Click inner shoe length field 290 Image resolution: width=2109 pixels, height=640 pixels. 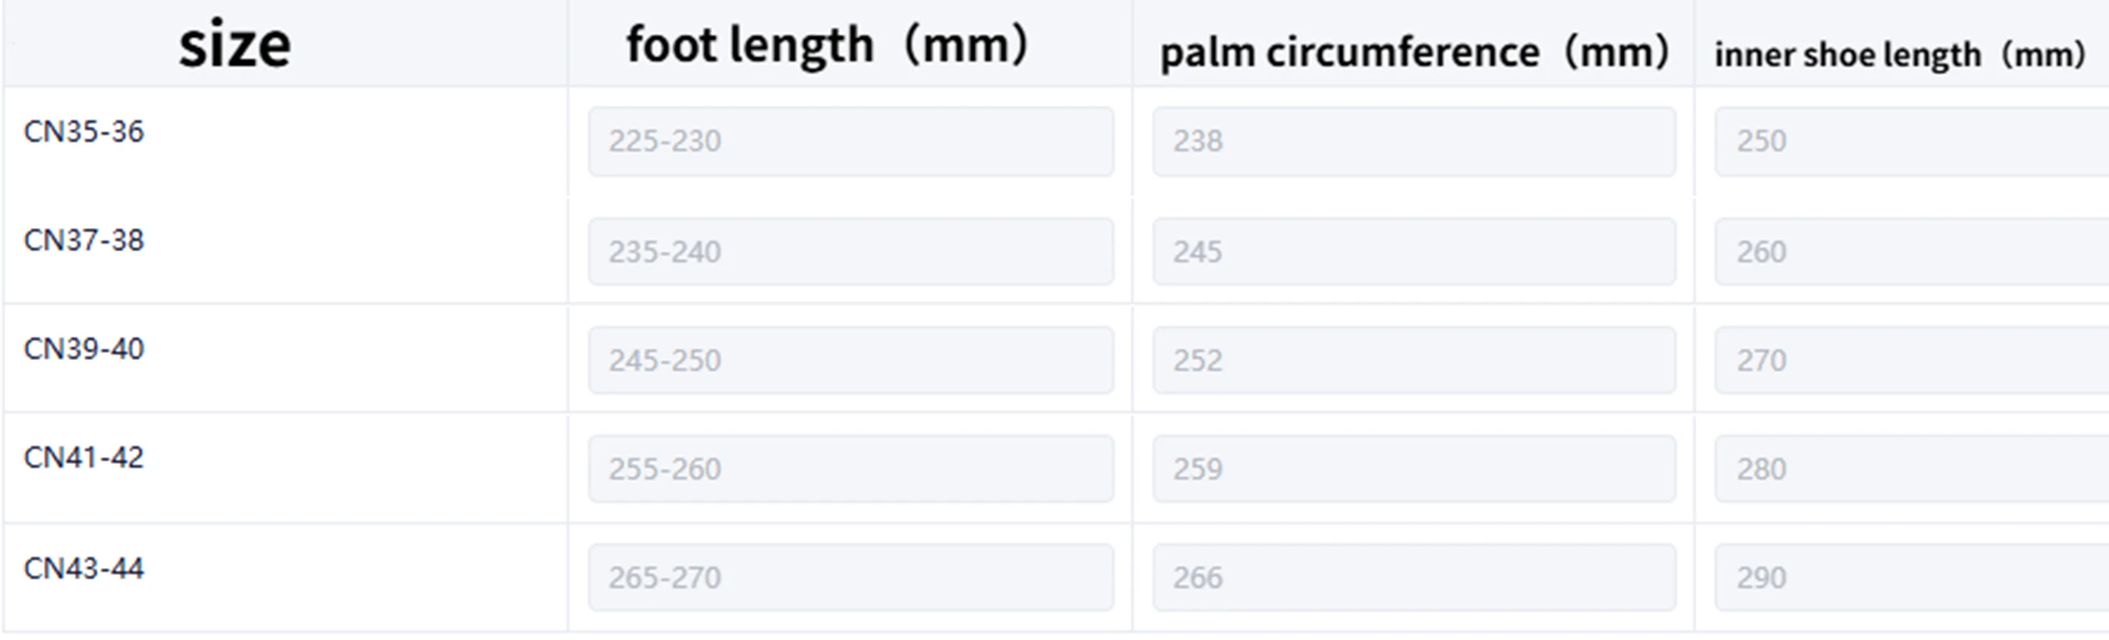pos(1912,578)
